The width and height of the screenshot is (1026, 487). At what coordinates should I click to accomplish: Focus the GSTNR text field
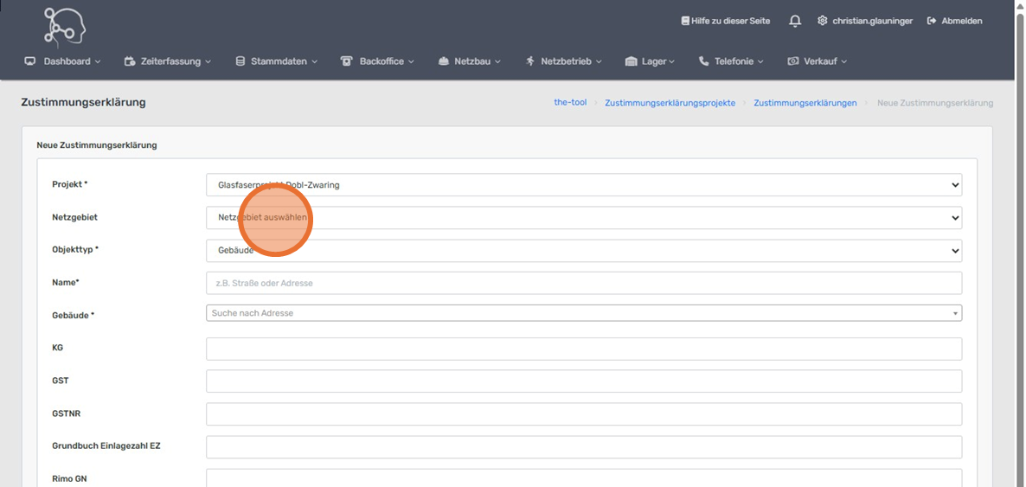[x=583, y=414]
